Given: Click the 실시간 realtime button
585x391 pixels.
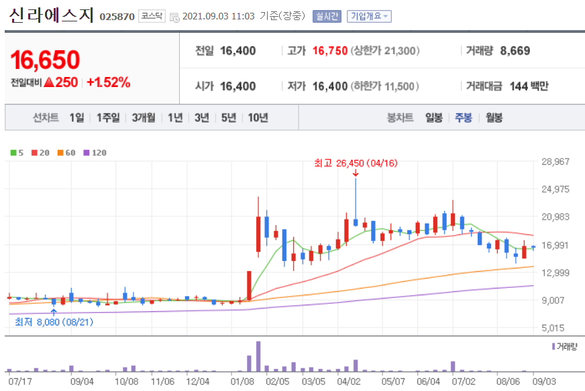Looking at the screenshot, I should (x=328, y=17).
